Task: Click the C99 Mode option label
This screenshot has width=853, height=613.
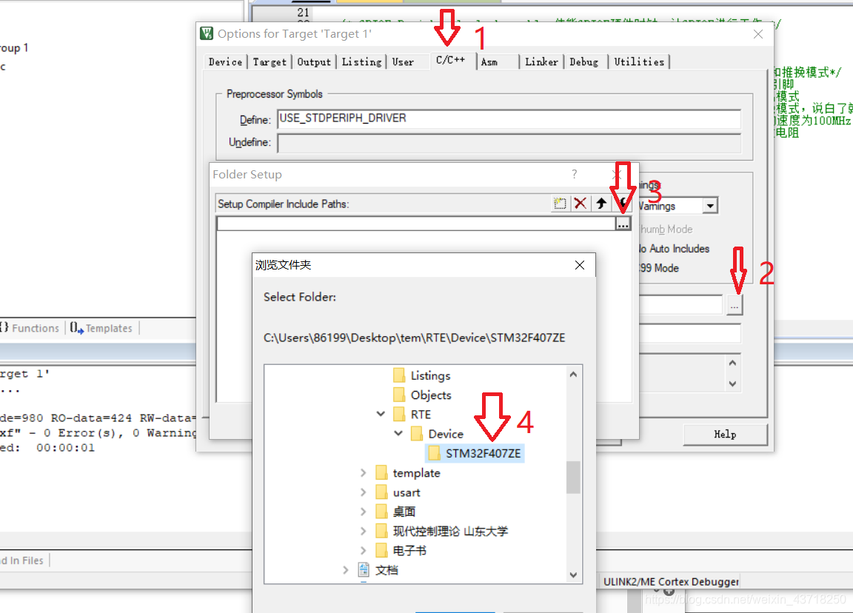Action: point(659,268)
